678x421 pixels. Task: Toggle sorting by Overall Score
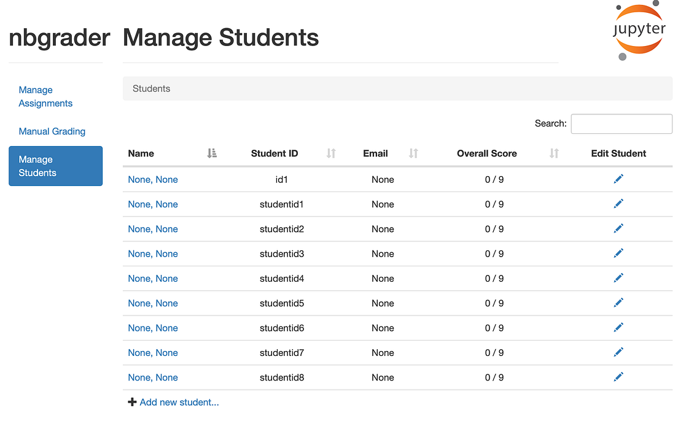pyautogui.click(x=554, y=153)
